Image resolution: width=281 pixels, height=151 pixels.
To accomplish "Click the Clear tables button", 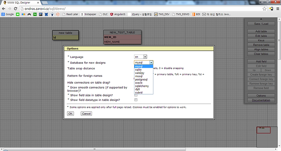I will pyautogui.click(x=261, y=54).
